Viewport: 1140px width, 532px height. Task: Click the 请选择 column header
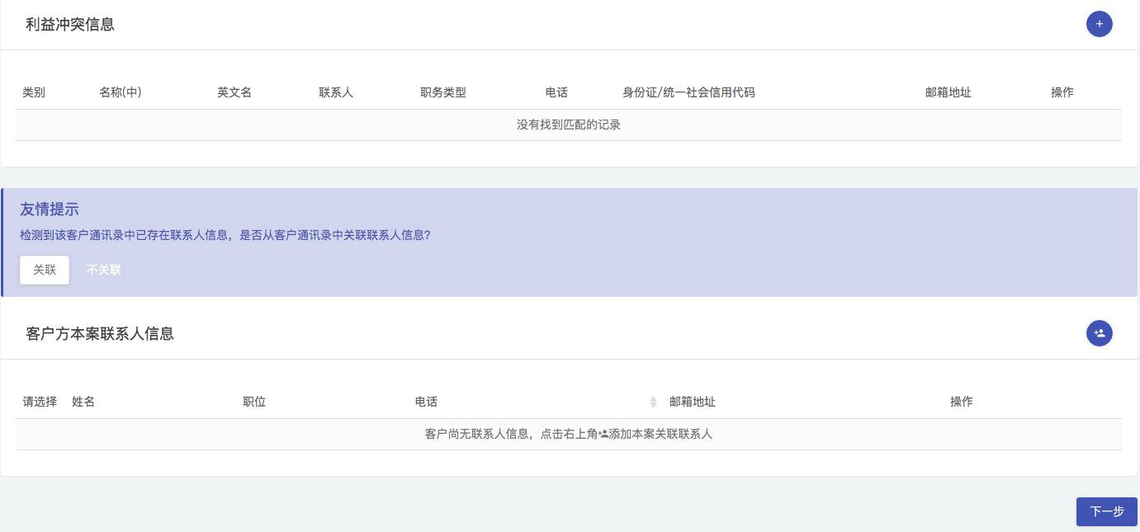click(40, 402)
